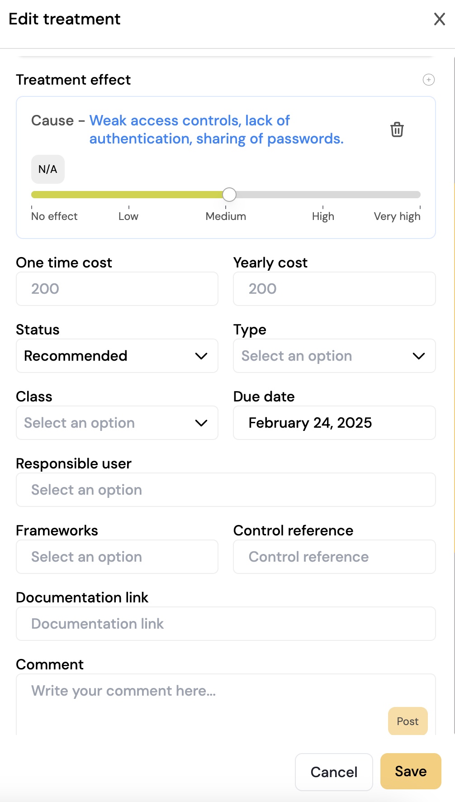Open the Due date field
Viewport: 455px width, 802px height.
pos(334,423)
